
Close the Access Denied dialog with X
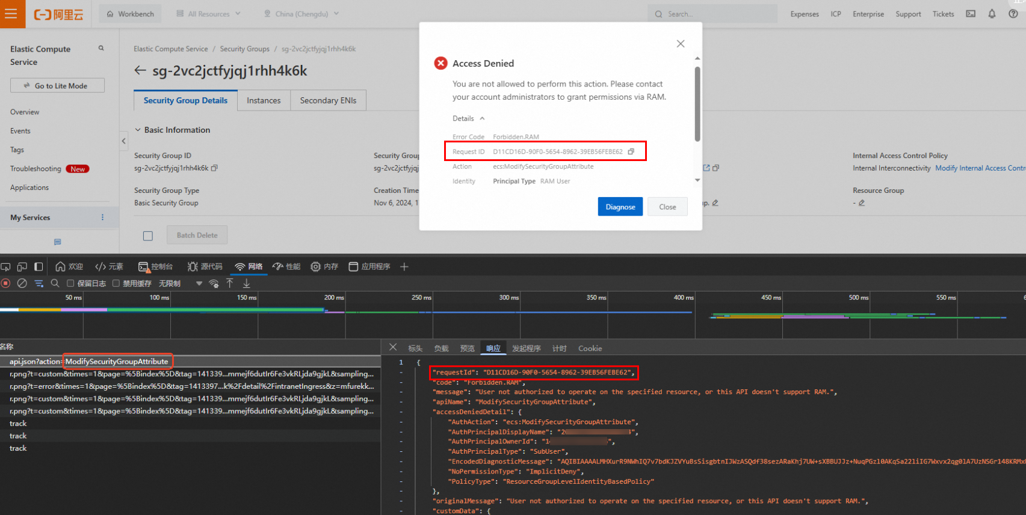681,43
